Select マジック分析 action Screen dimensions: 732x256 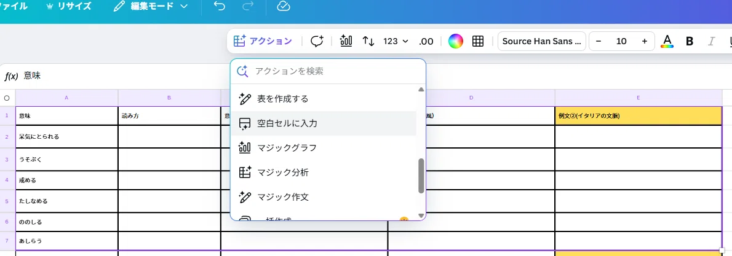324,173
